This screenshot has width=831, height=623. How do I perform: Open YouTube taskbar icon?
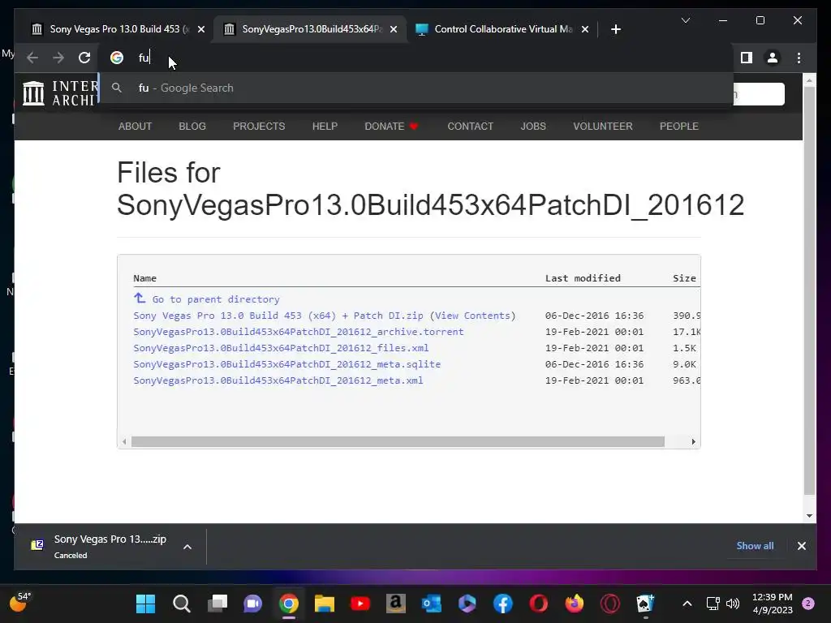(360, 604)
